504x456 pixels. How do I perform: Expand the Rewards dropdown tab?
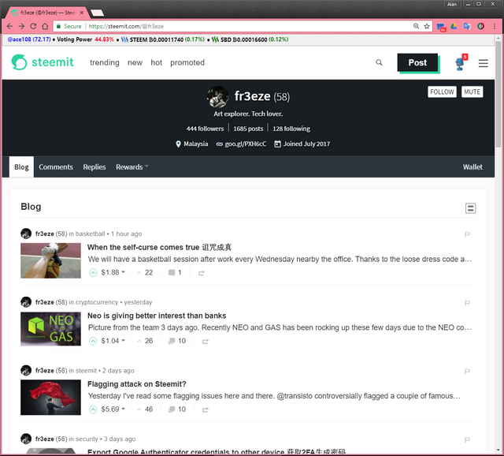coord(132,166)
